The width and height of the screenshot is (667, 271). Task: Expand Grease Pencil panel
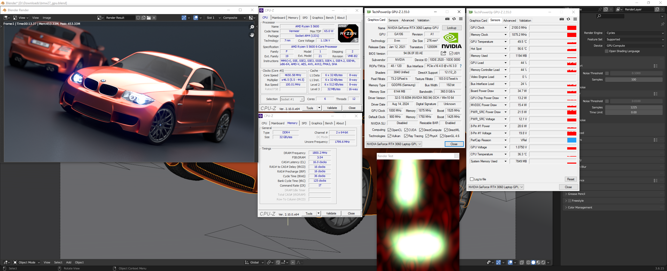(576, 194)
